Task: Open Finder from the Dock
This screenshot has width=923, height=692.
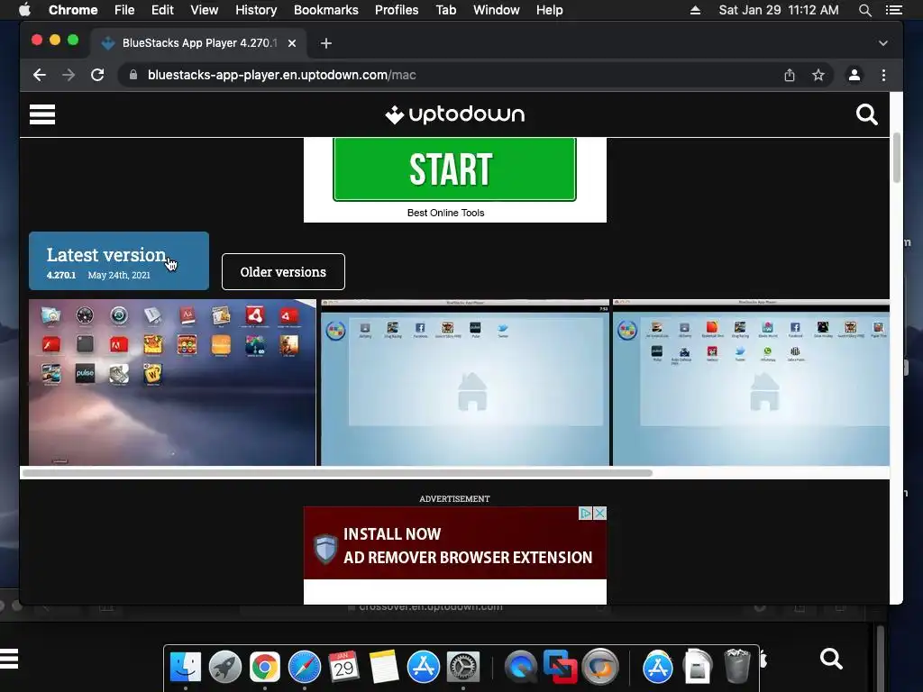Action: tap(186, 668)
